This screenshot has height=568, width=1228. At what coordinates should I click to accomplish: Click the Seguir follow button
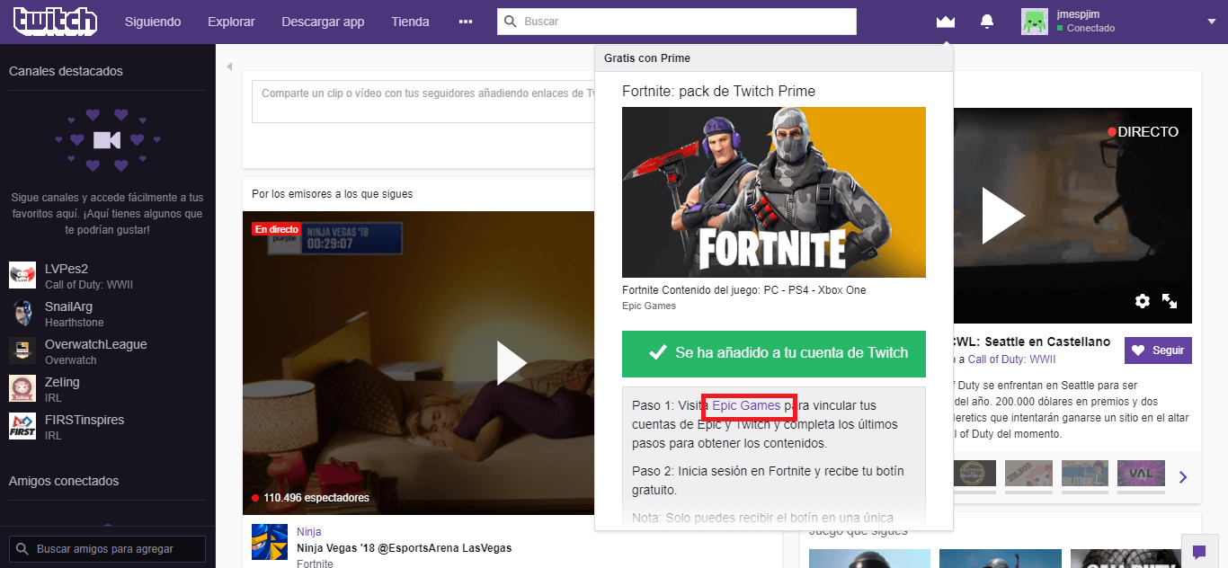pos(1158,351)
